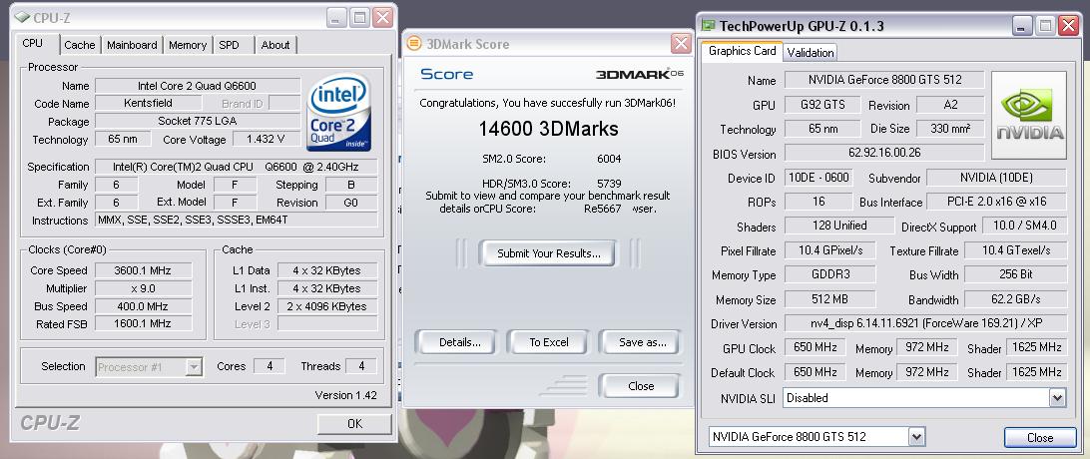This screenshot has width=1090, height=459.
Task: Click Submit Your Results button
Action: pos(548,253)
